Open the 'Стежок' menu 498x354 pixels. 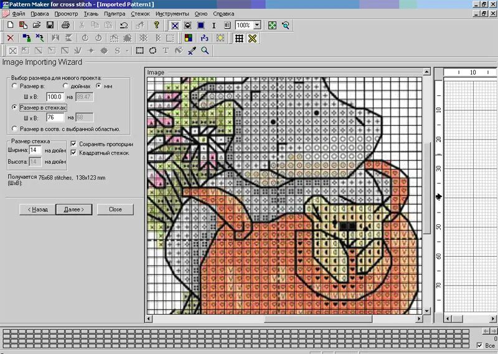pos(141,14)
